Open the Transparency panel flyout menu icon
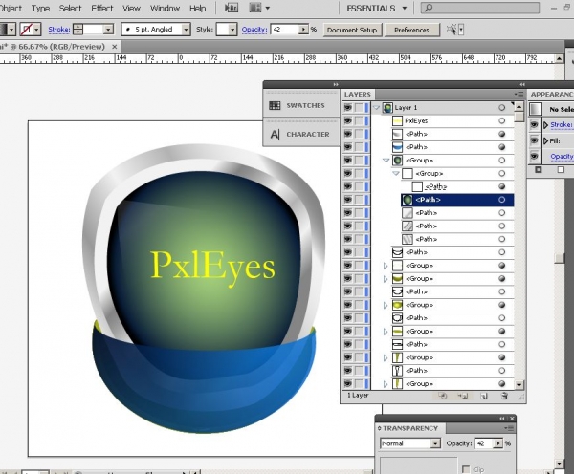574x474 pixels. click(x=509, y=428)
